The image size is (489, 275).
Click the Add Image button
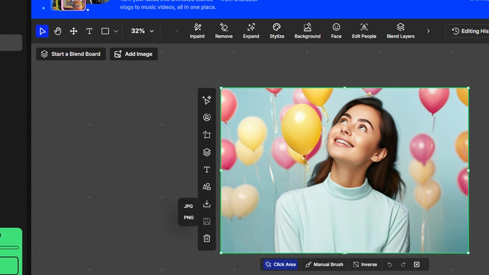[134, 54]
